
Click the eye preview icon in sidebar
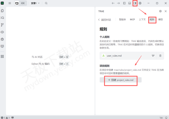(3, 32)
